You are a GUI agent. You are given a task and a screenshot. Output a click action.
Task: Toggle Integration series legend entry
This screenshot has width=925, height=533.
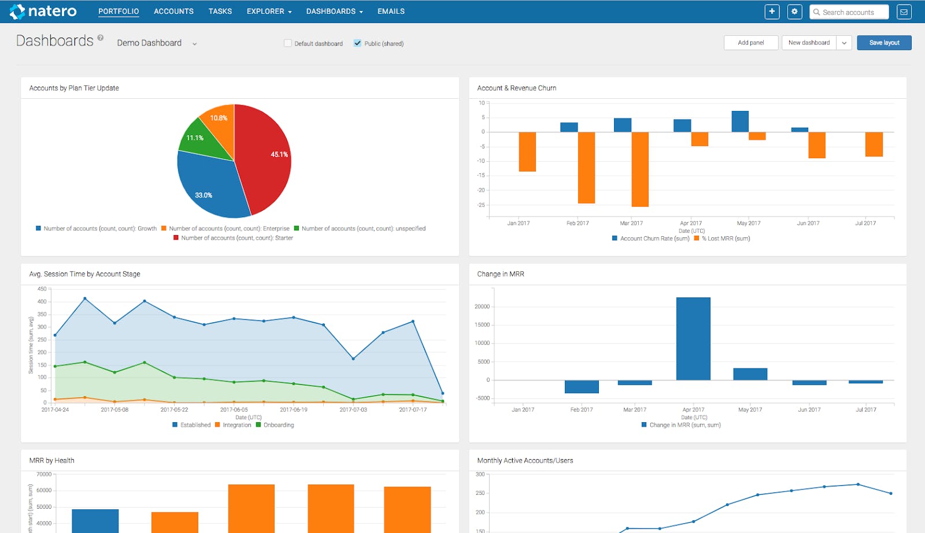pos(233,425)
